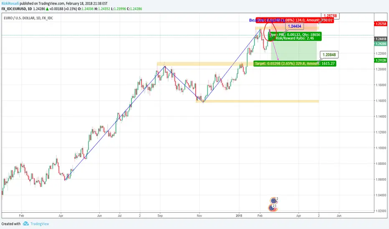
Task: Click the Sep label on time axis
Action: pos(160,216)
